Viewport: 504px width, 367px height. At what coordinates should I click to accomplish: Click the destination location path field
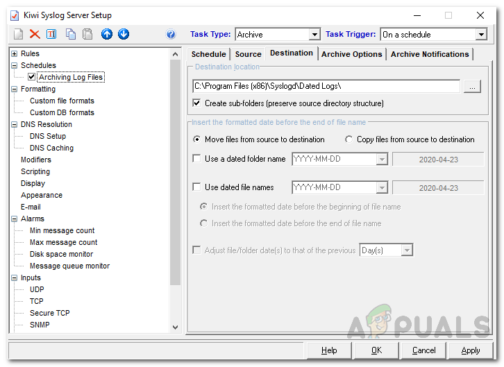click(326, 86)
